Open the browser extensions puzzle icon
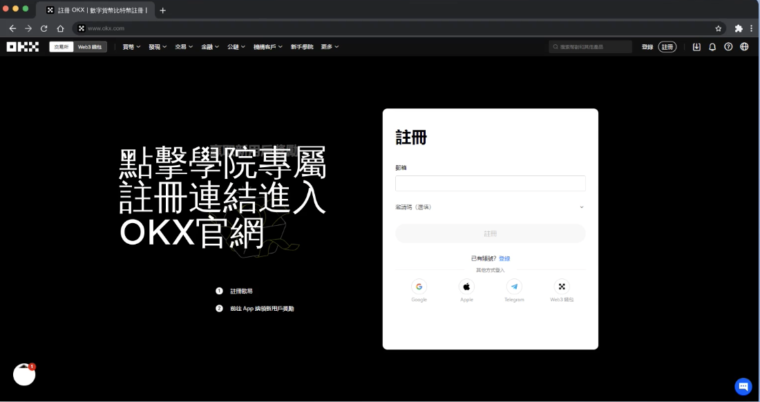 pos(739,28)
